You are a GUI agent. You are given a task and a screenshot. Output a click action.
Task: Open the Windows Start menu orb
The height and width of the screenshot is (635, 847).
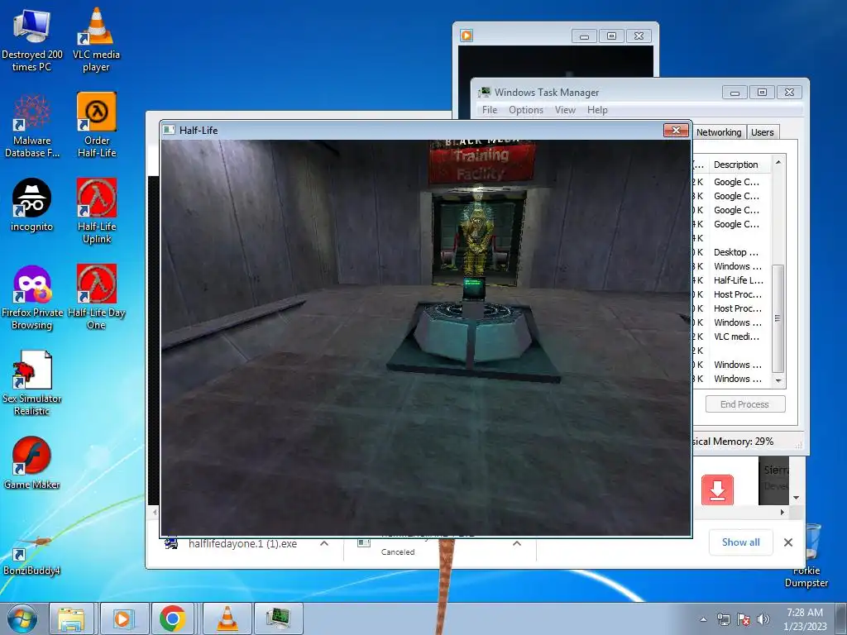(x=22, y=618)
